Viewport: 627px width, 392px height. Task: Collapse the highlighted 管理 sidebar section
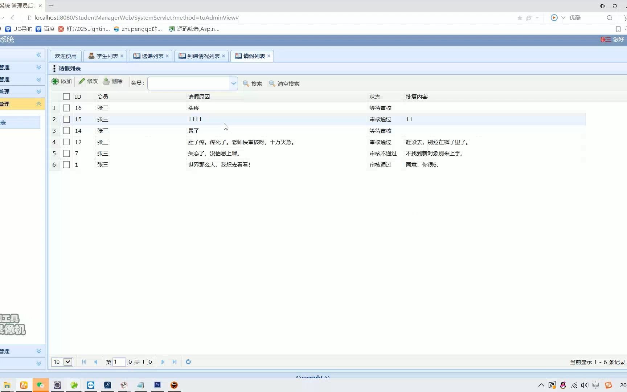39,104
